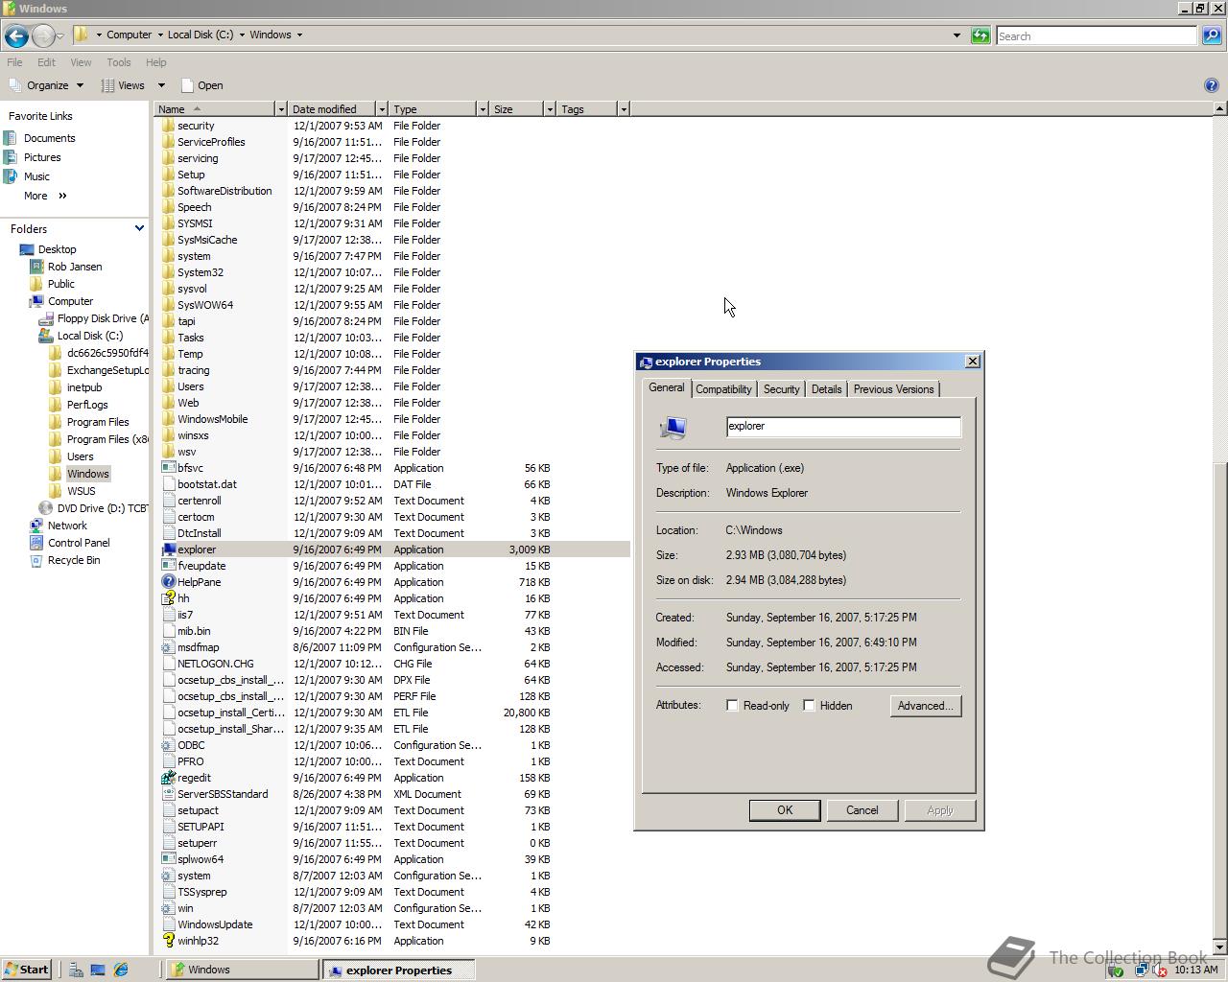The height and width of the screenshot is (982, 1228).
Task: Click the Search input box
Action: [1097, 35]
